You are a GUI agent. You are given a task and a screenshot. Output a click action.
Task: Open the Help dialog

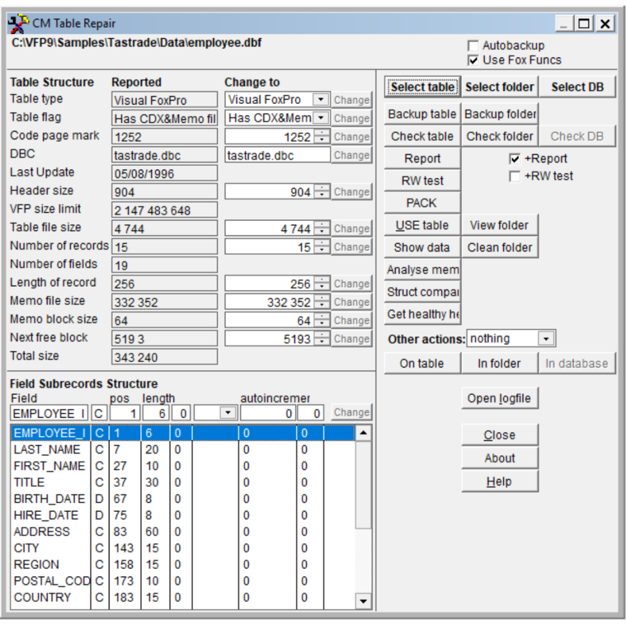click(500, 481)
